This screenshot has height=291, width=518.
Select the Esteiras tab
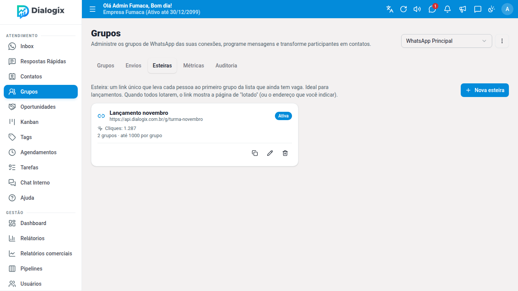(x=162, y=66)
